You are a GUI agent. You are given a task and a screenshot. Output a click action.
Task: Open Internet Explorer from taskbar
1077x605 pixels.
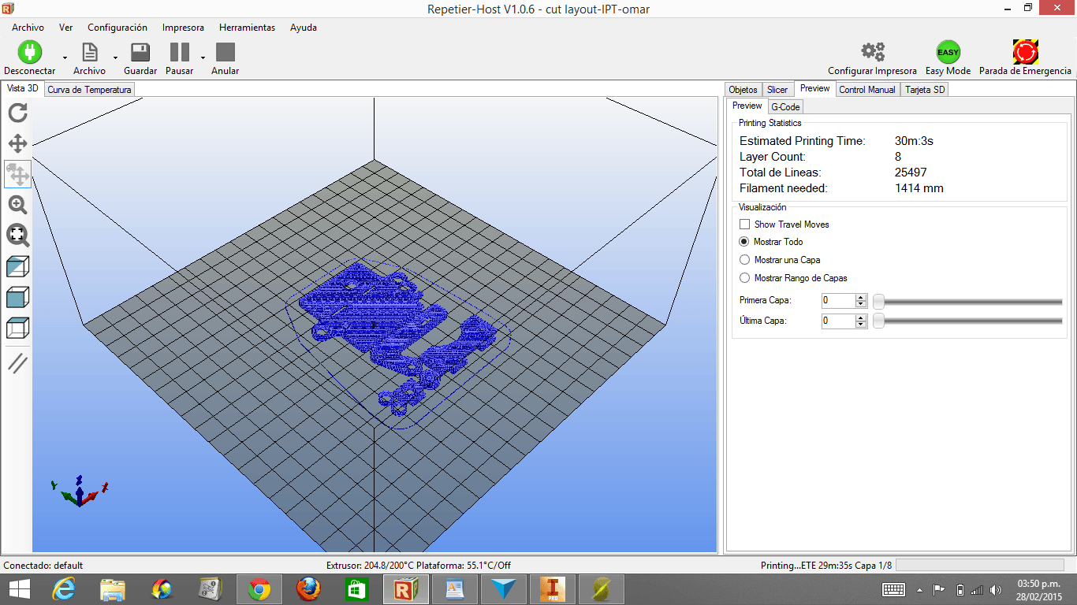[x=63, y=589]
